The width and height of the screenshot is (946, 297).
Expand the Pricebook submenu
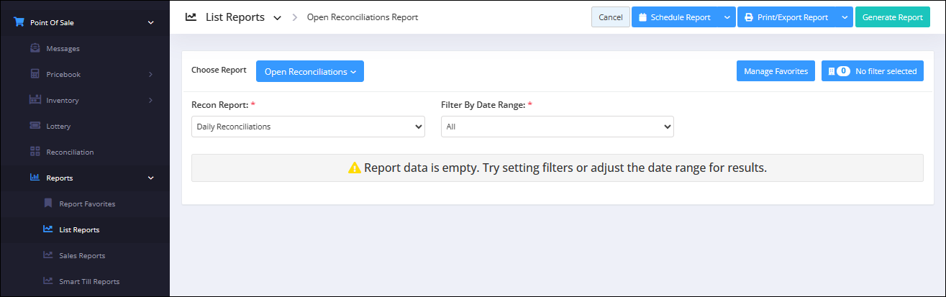click(x=150, y=74)
